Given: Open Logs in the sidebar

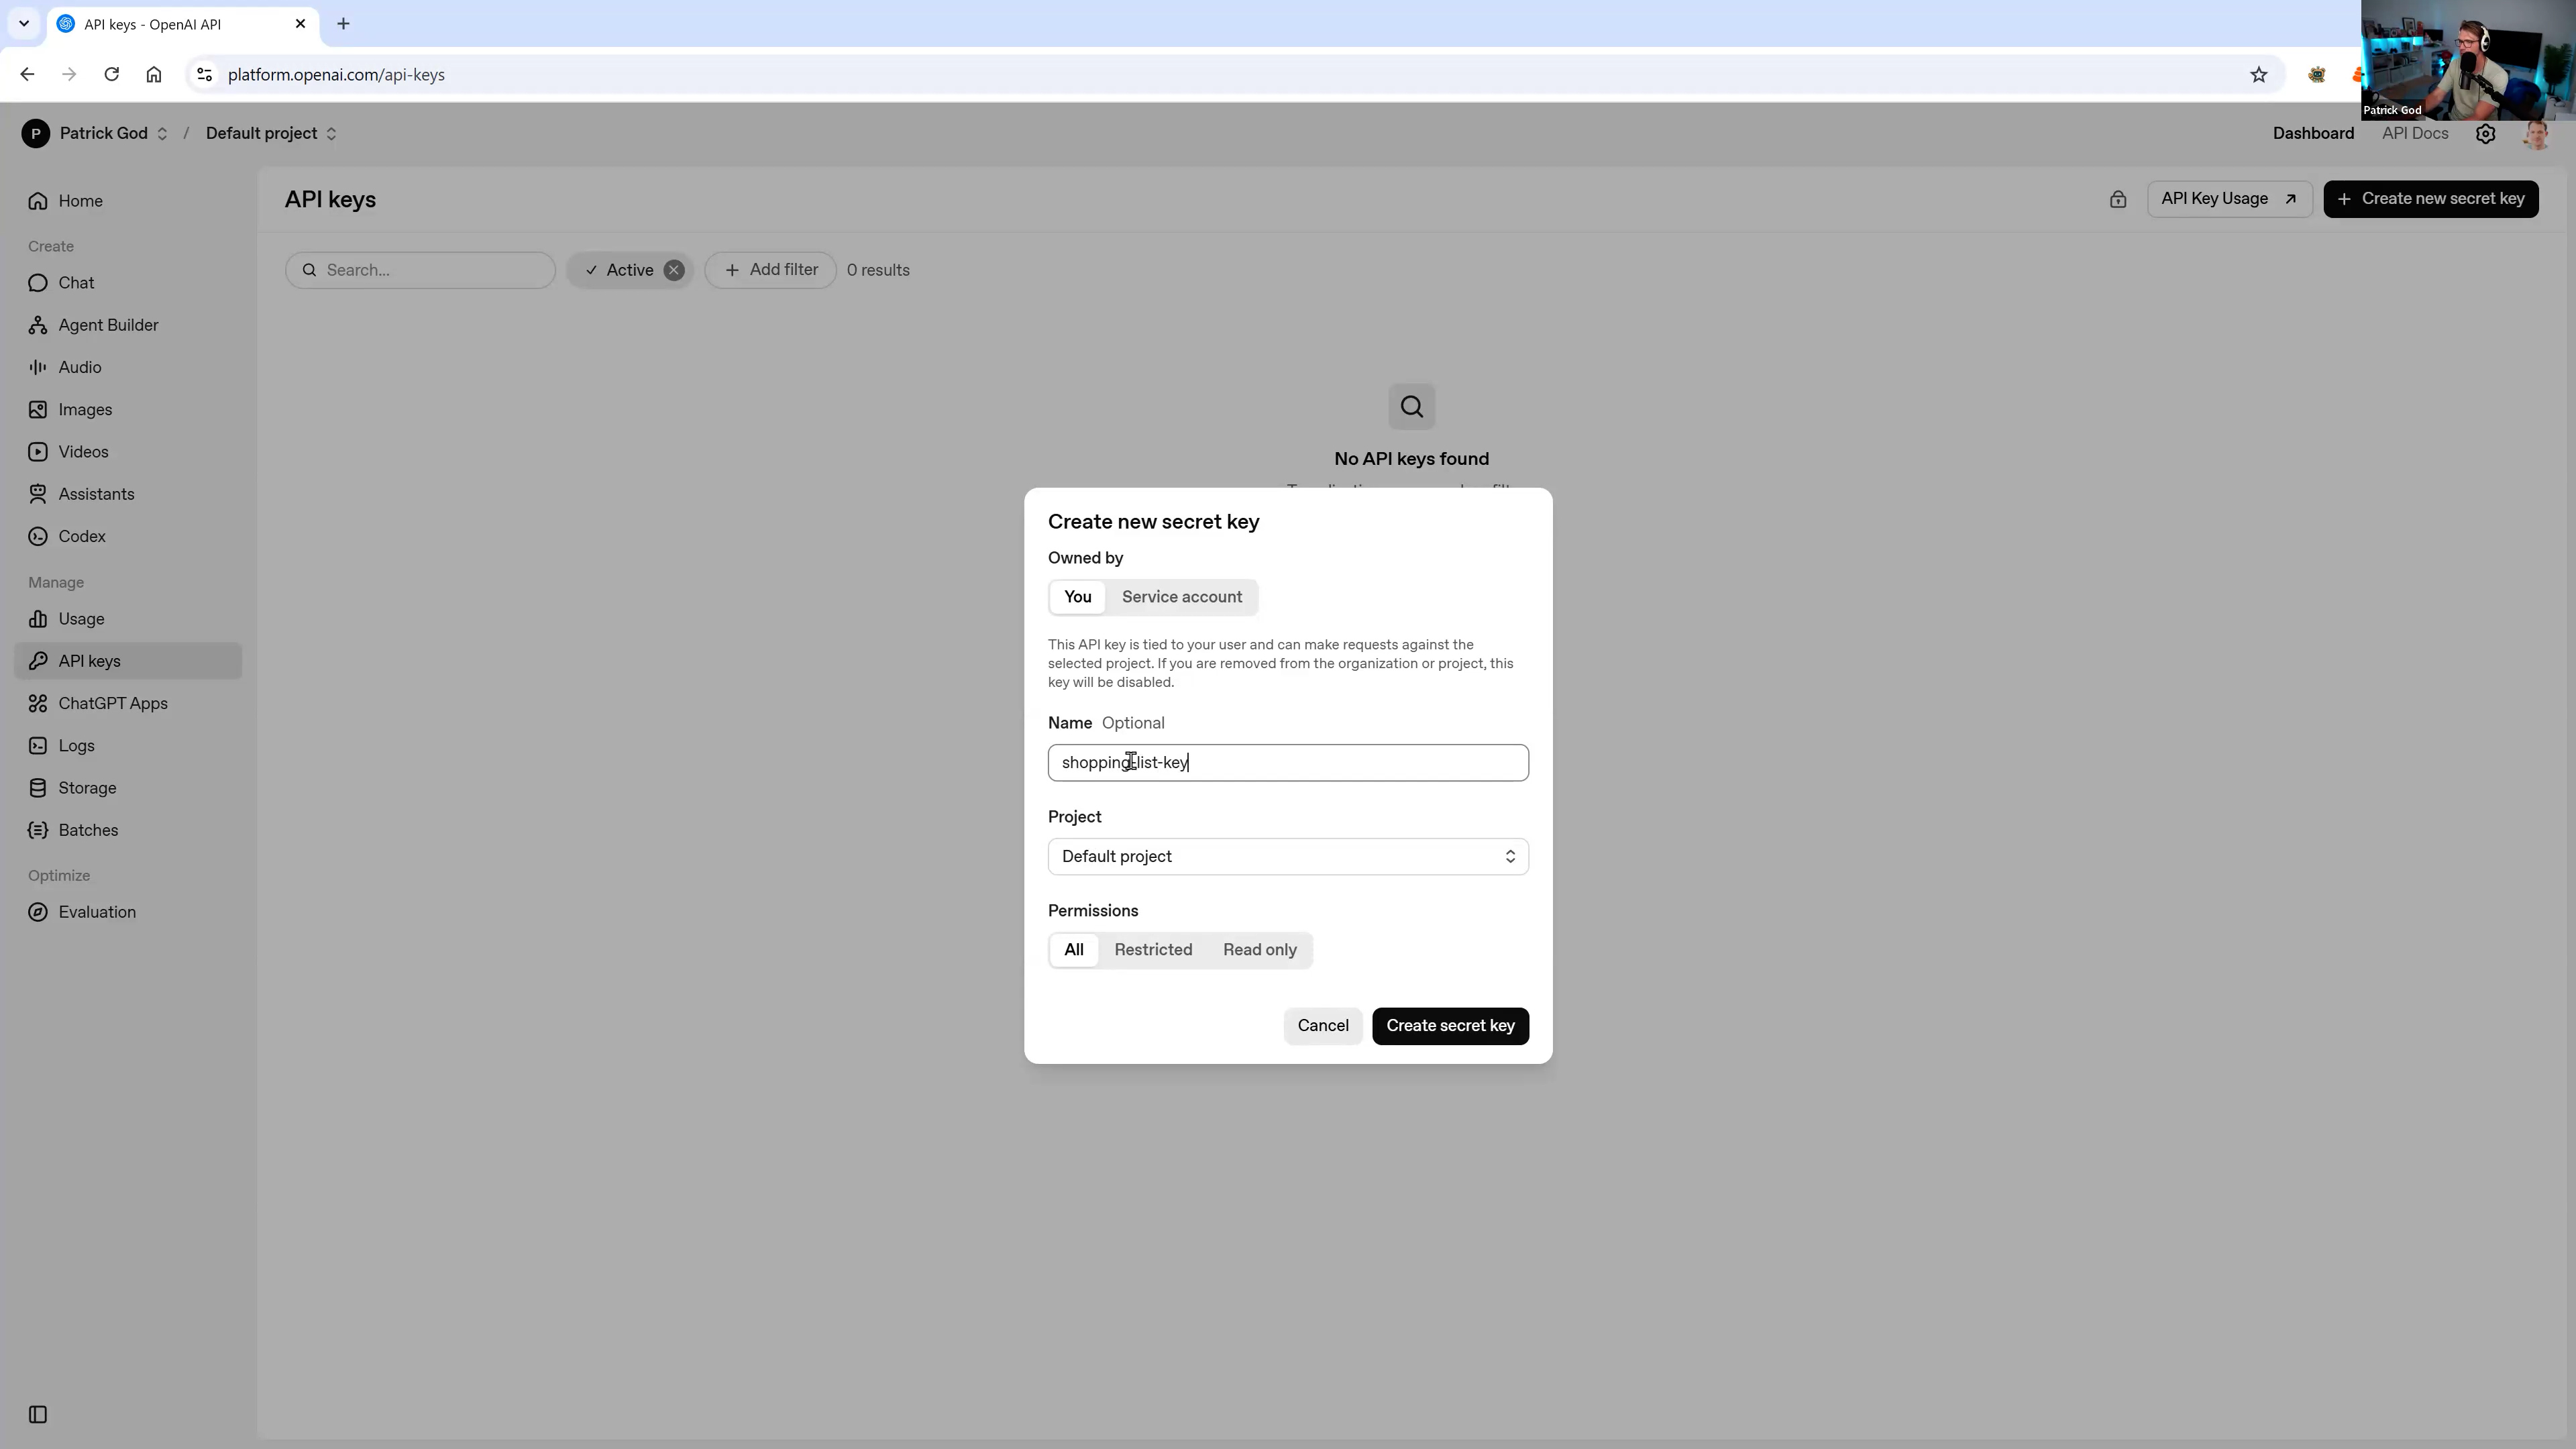Looking at the screenshot, I should 128,746.
